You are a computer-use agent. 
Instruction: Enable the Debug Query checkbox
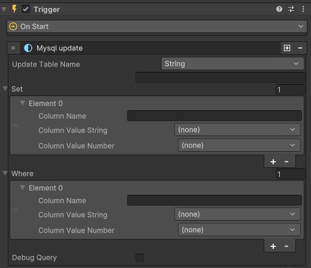click(140, 258)
